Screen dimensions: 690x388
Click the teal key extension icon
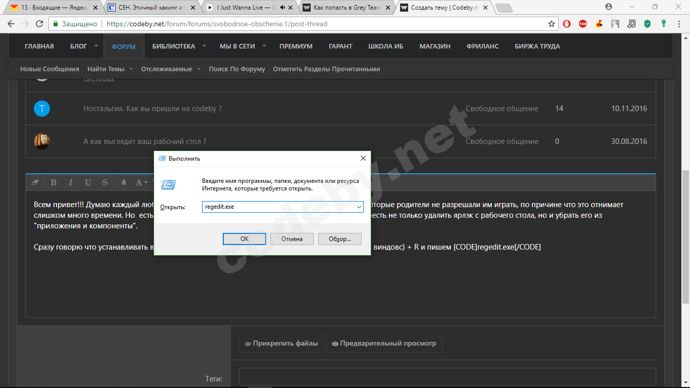[x=664, y=24]
